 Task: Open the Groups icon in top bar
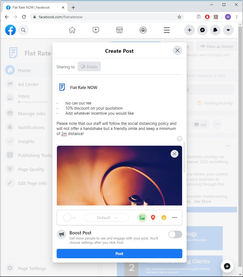(x=143, y=30)
